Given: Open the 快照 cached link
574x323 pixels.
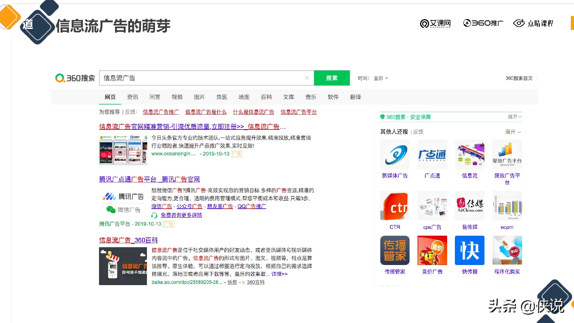Looking at the screenshot, I should pos(232,282).
